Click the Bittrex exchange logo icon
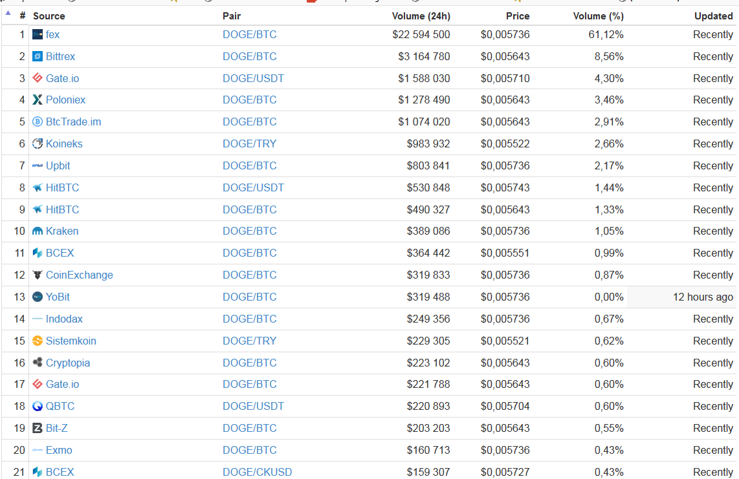The width and height of the screenshot is (739, 479). 38,57
